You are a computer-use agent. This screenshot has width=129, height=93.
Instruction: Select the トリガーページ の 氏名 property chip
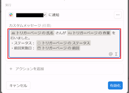pos(33,33)
